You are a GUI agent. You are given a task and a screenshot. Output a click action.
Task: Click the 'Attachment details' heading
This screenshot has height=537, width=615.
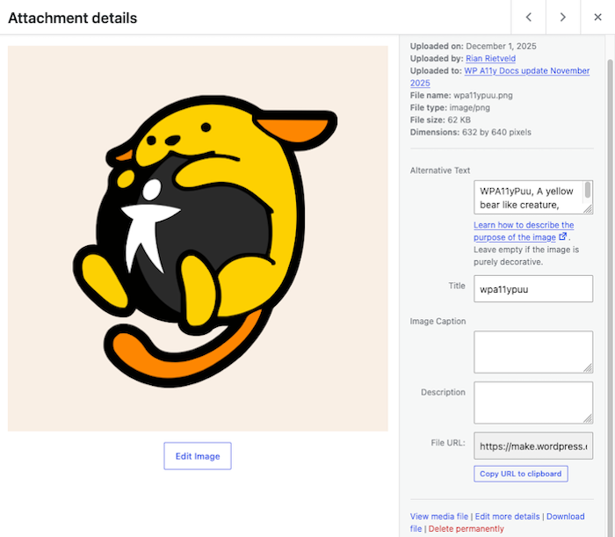73,18
